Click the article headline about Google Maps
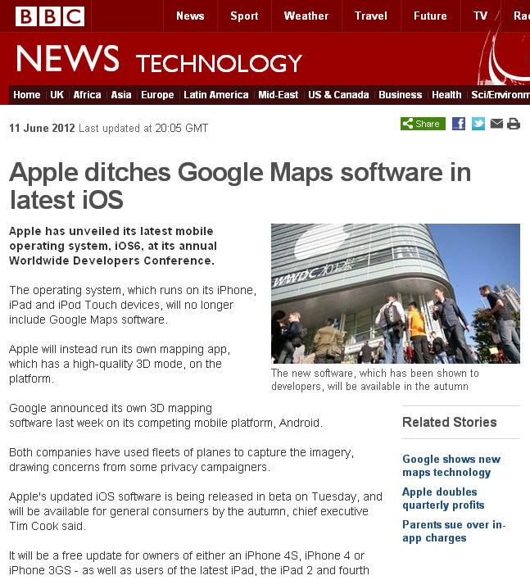Viewport: 530px width, 580px height. pos(240,186)
